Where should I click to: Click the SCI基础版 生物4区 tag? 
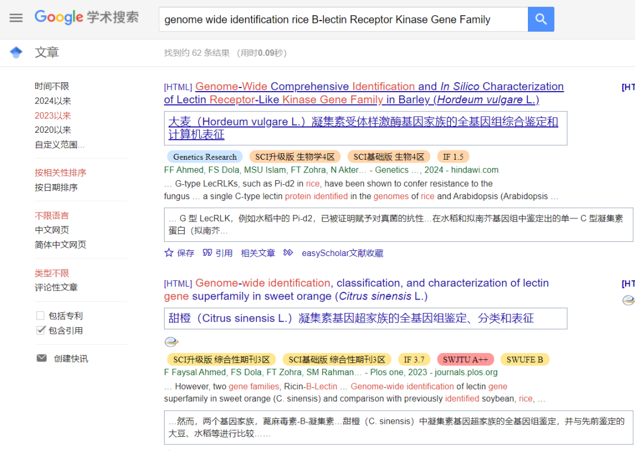click(389, 157)
